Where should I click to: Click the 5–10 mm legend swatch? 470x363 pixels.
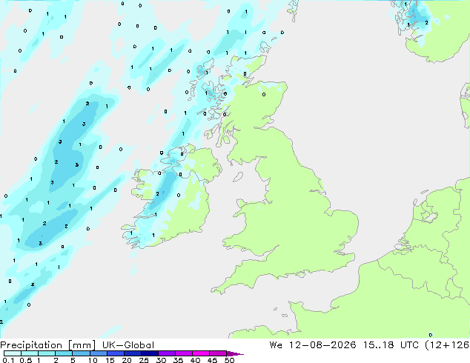pos(81,353)
